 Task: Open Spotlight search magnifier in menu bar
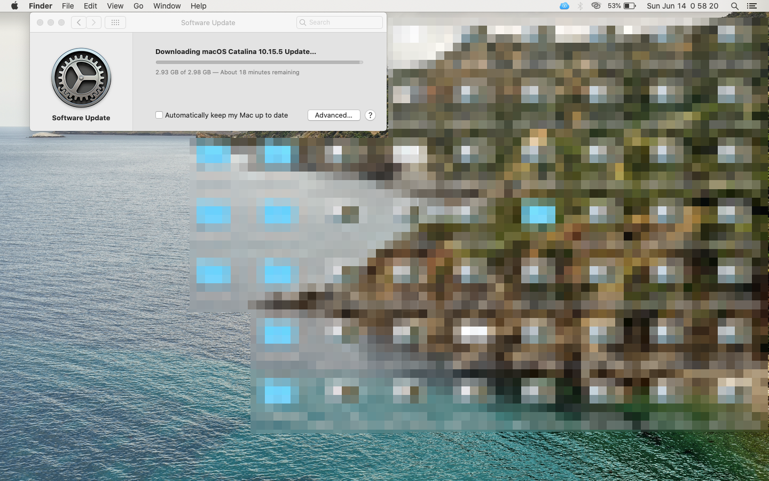735,6
